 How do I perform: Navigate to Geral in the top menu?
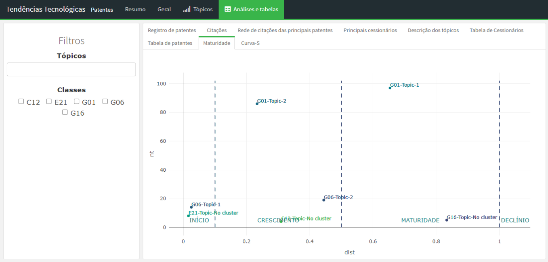[x=164, y=9]
